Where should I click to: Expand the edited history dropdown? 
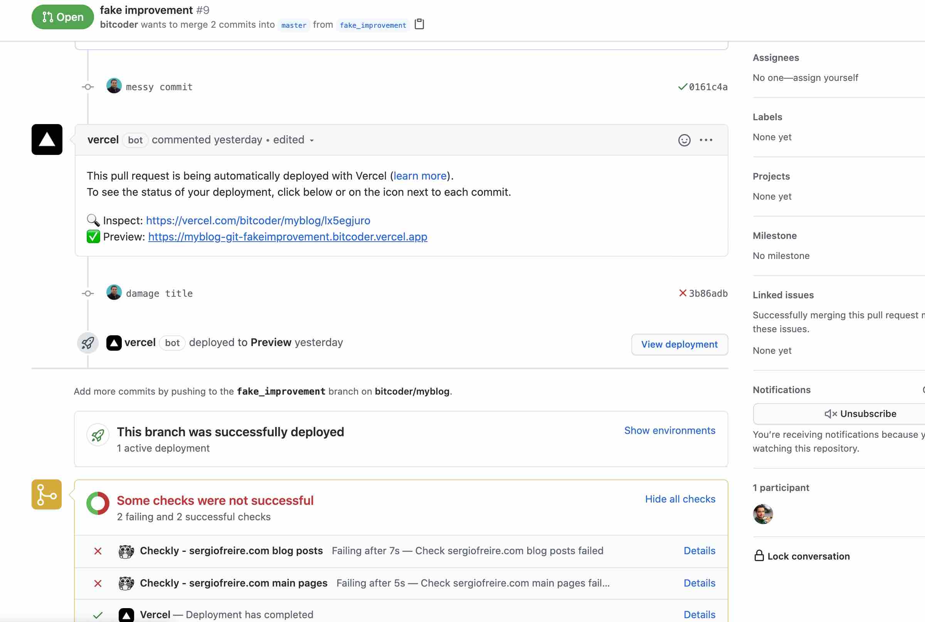[x=294, y=140]
